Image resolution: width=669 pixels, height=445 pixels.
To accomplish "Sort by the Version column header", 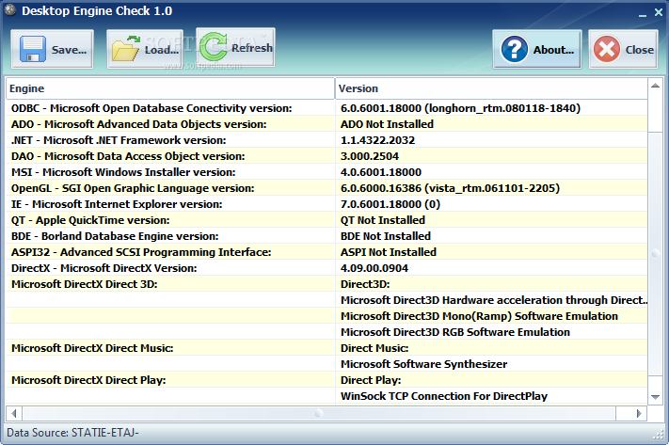I will pyautogui.click(x=491, y=88).
